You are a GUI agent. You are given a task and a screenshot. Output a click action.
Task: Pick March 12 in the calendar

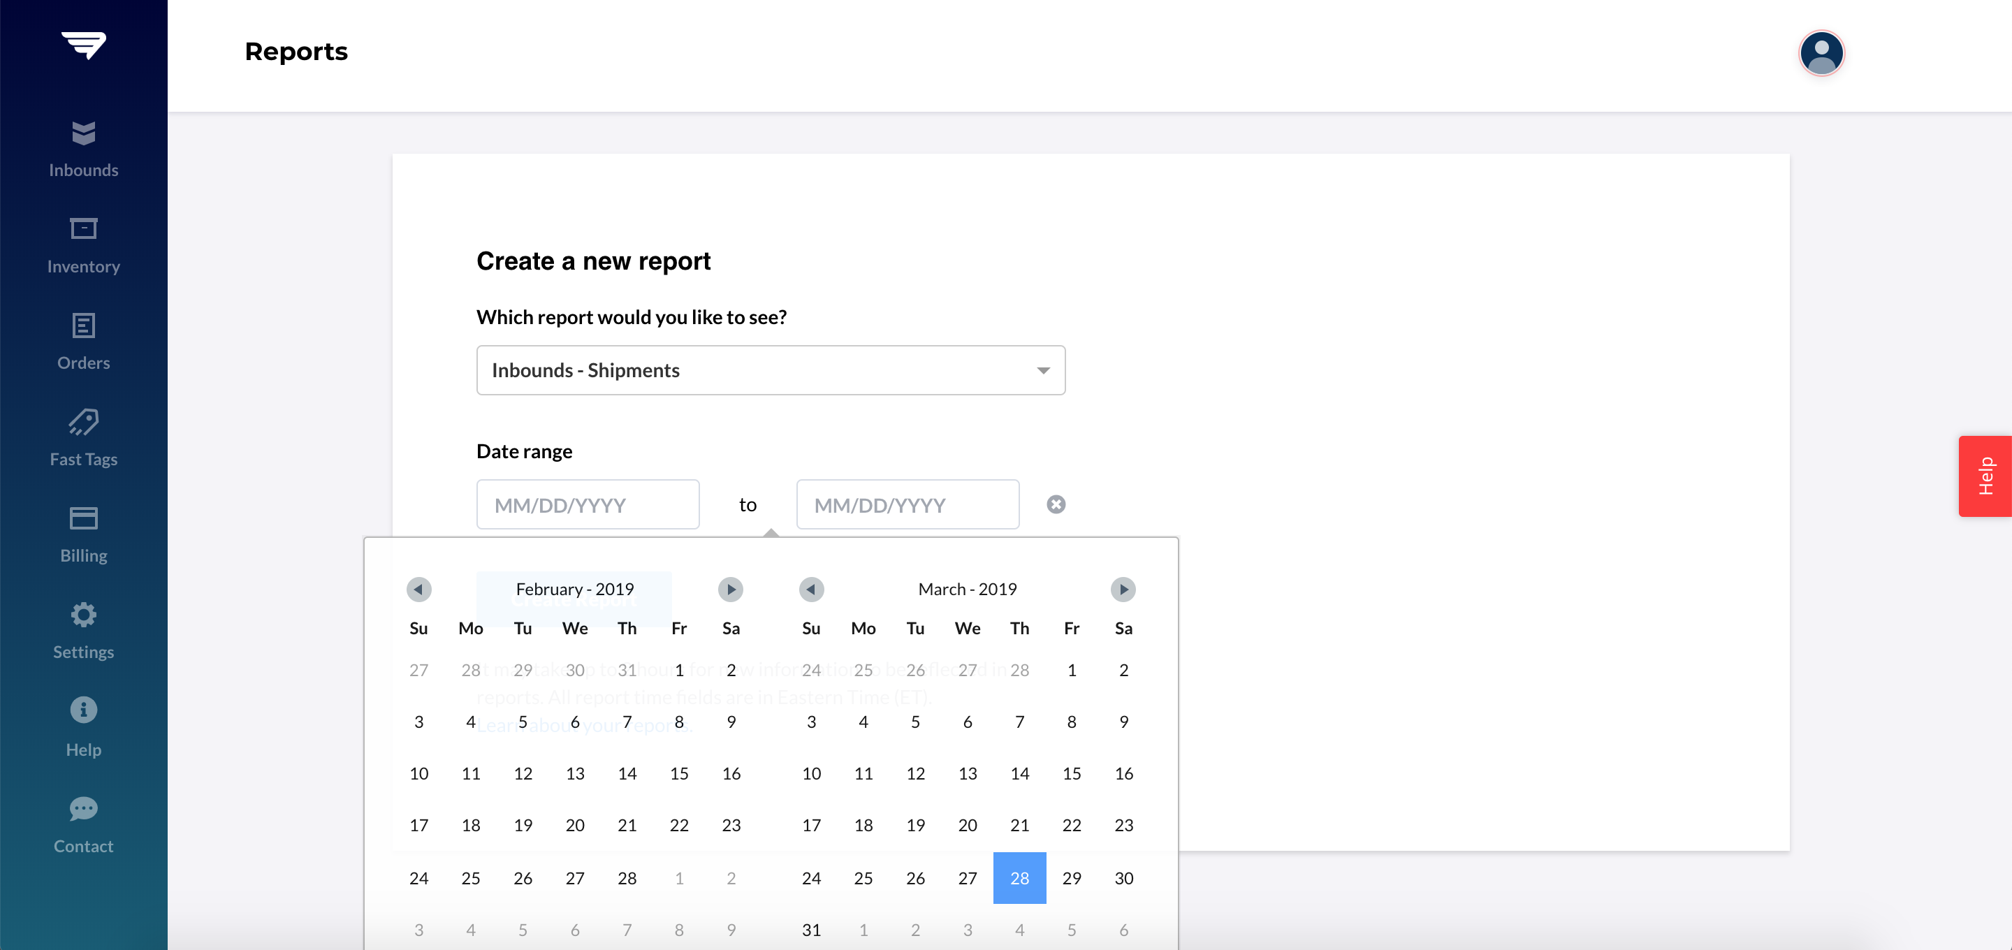915,773
